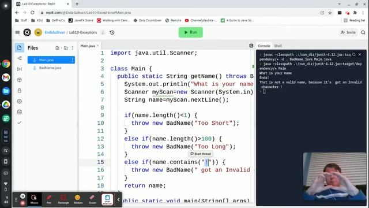
Task: Add a new file in Files
Action: coord(57,48)
